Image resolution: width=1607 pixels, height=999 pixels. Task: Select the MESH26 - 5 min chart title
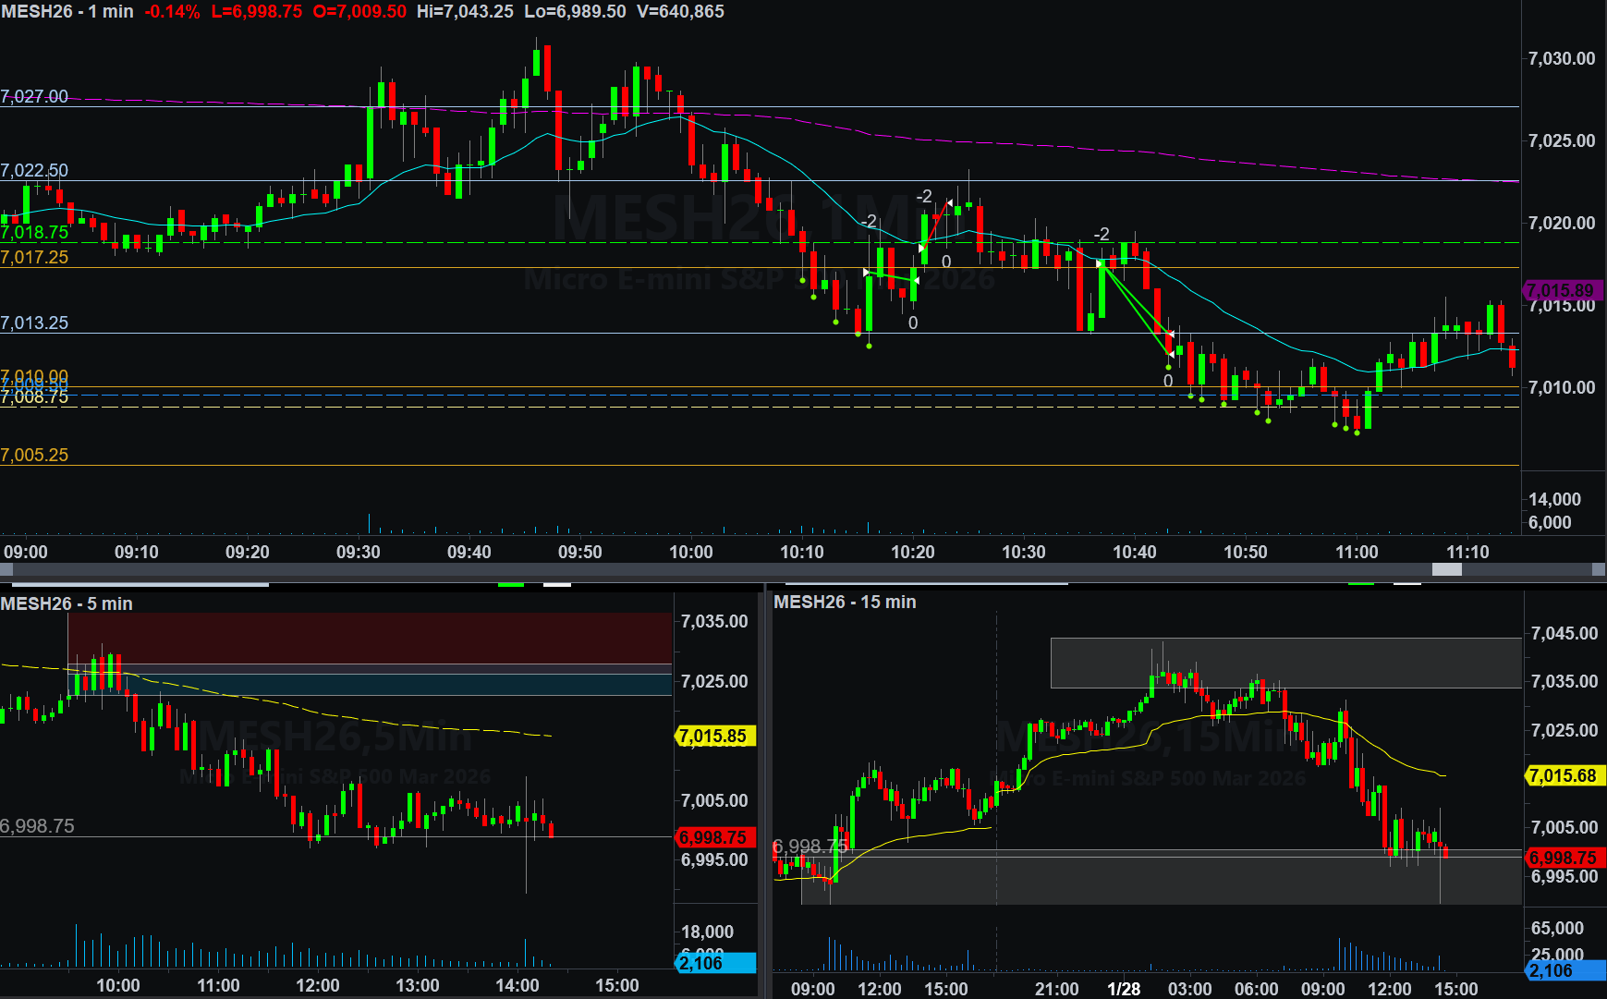tap(67, 603)
